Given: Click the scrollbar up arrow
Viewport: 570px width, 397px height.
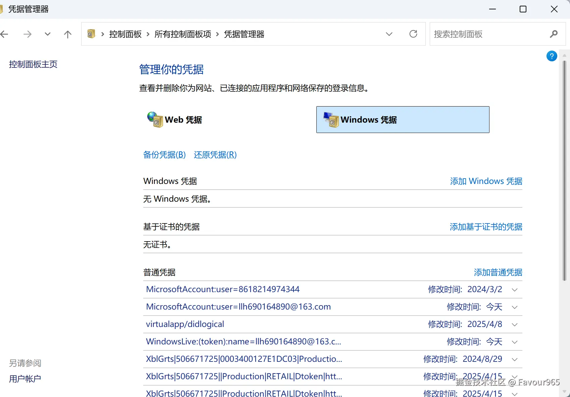Looking at the screenshot, I should pos(564,56).
